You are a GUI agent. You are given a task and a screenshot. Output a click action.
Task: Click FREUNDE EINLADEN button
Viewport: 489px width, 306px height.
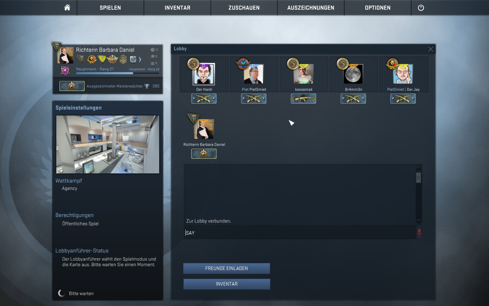(x=226, y=269)
